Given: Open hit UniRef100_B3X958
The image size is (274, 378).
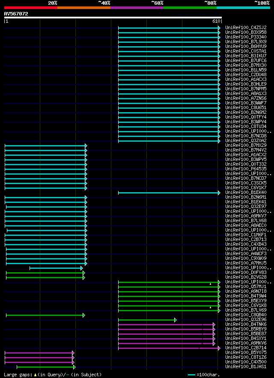Looking at the screenshot, I should coord(246,32).
